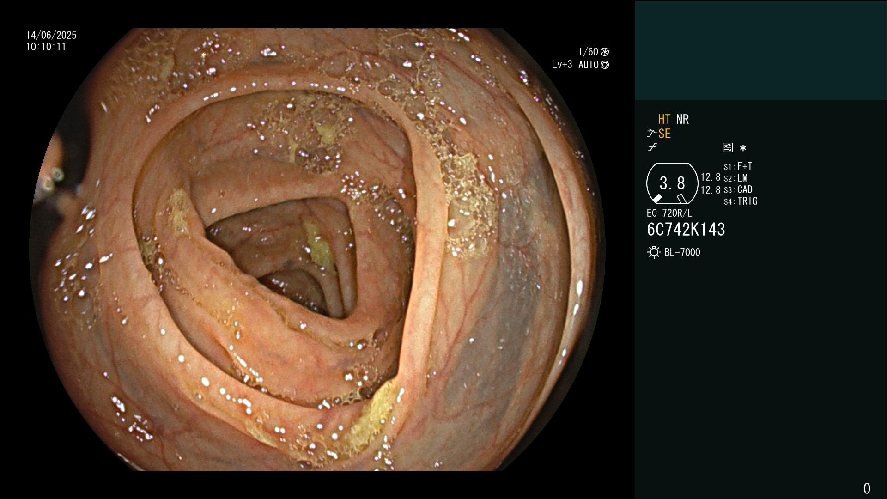Select the S1: F+T switch assignment

pyautogui.click(x=738, y=166)
